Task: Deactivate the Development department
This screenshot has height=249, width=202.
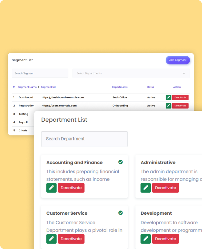Action: tap(165, 239)
